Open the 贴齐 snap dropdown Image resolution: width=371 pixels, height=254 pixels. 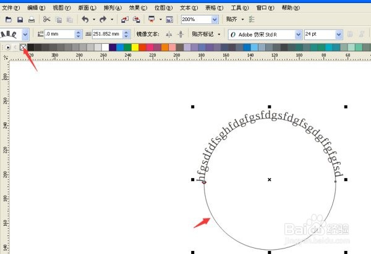(242, 20)
